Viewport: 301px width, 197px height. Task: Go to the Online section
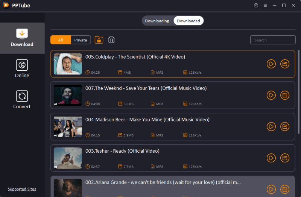tap(22, 68)
